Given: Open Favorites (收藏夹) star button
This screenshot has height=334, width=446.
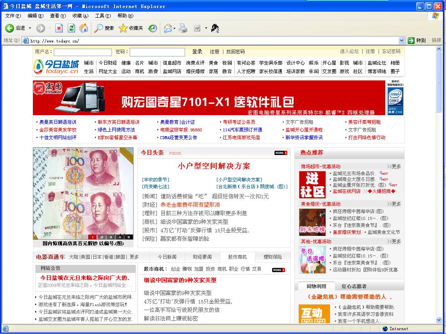Looking at the screenshot, I should 131,28.
